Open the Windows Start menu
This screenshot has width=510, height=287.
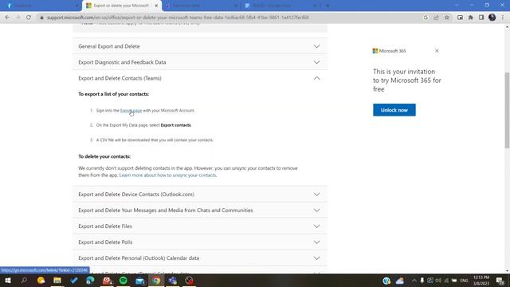point(8,281)
